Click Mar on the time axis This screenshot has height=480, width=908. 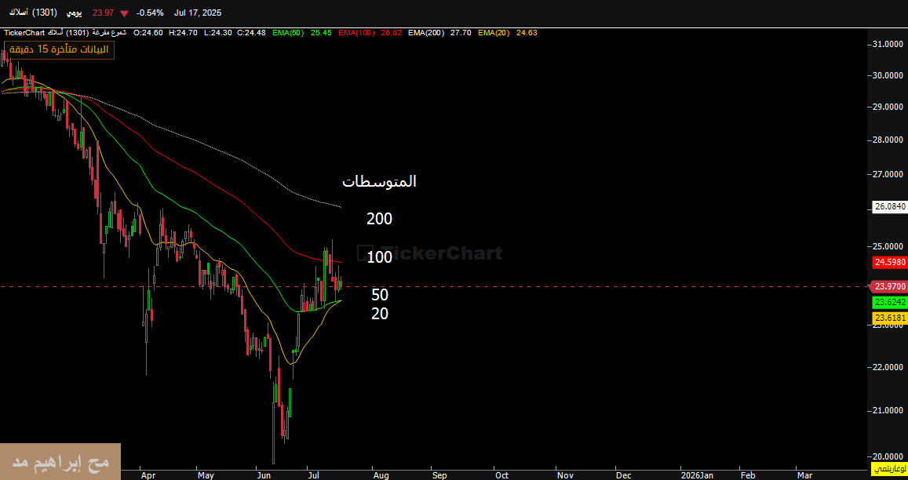[x=804, y=475]
